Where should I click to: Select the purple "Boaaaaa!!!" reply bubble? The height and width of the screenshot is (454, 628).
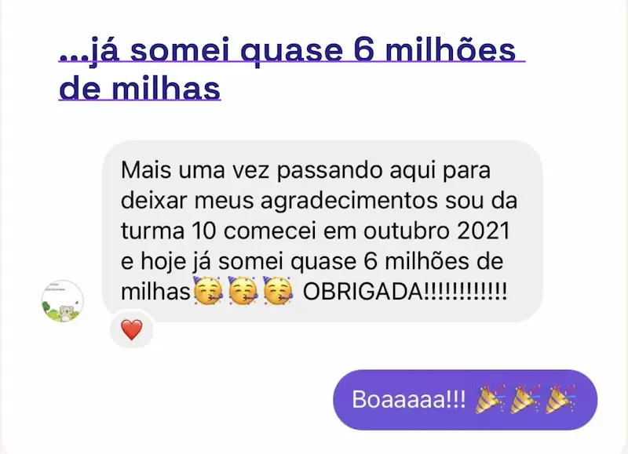click(465, 400)
